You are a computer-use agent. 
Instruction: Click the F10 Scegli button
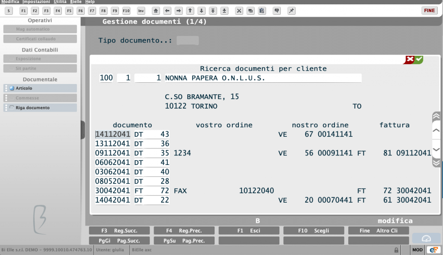click(x=314, y=231)
